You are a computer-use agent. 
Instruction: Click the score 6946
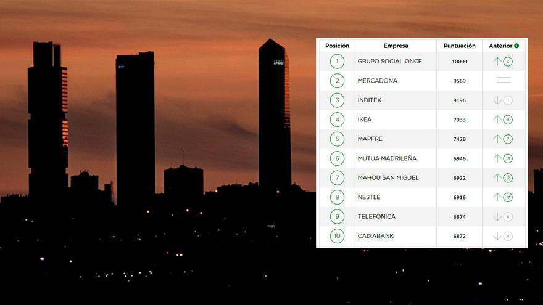click(x=459, y=158)
